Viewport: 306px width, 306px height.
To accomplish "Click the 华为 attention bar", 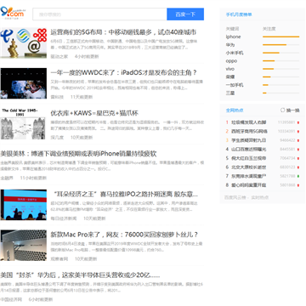I will 280,45.
